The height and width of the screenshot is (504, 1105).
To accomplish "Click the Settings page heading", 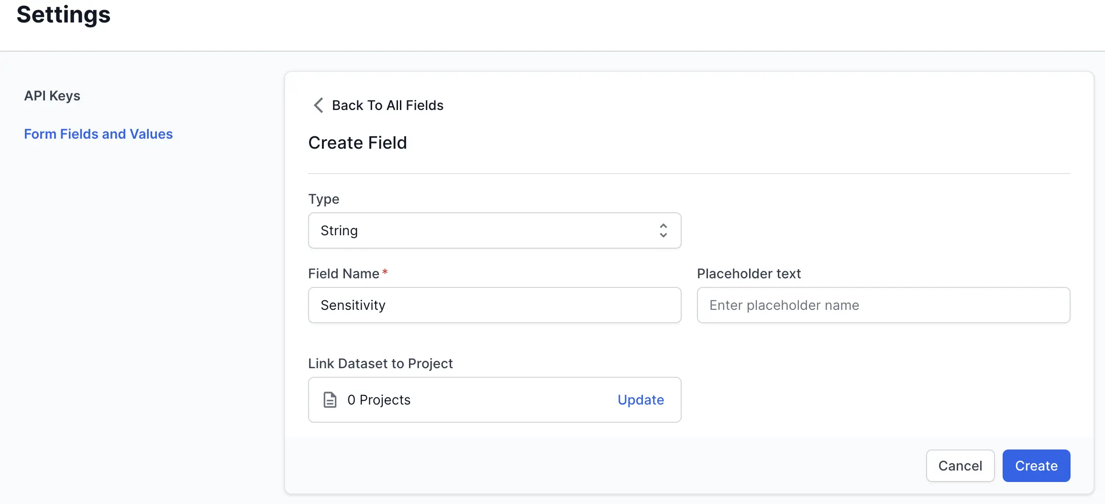I will click(x=64, y=14).
